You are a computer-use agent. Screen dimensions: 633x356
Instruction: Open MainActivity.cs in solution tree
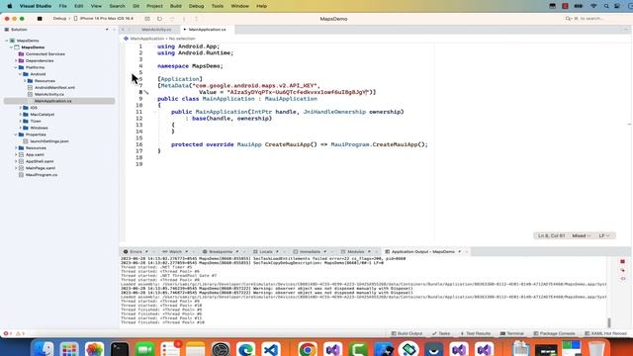[x=48, y=95]
